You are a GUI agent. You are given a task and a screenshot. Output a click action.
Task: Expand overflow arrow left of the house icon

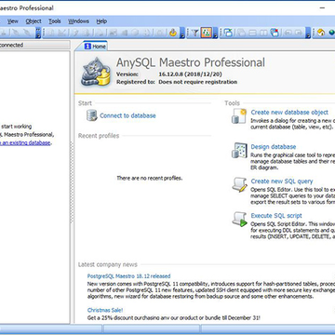[x=308, y=33]
